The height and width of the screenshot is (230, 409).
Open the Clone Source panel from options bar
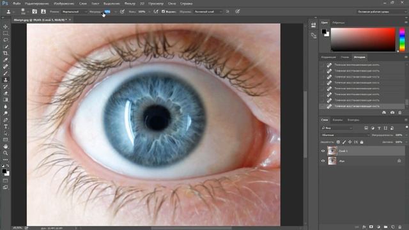tap(43, 11)
